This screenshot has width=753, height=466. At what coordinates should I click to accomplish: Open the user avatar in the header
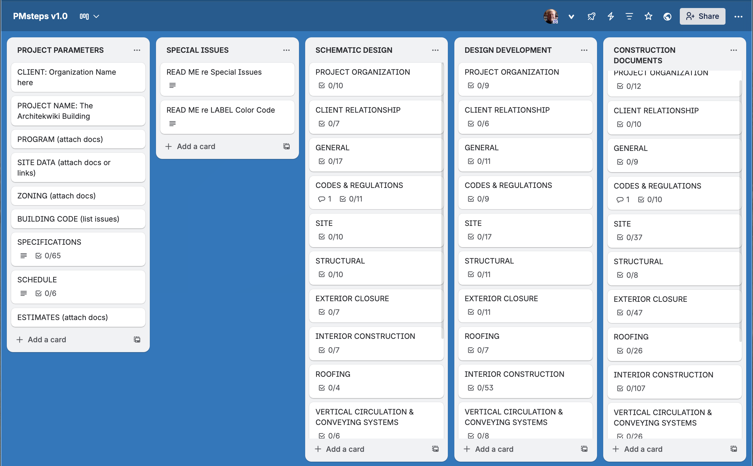pyautogui.click(x=551, y=16)
